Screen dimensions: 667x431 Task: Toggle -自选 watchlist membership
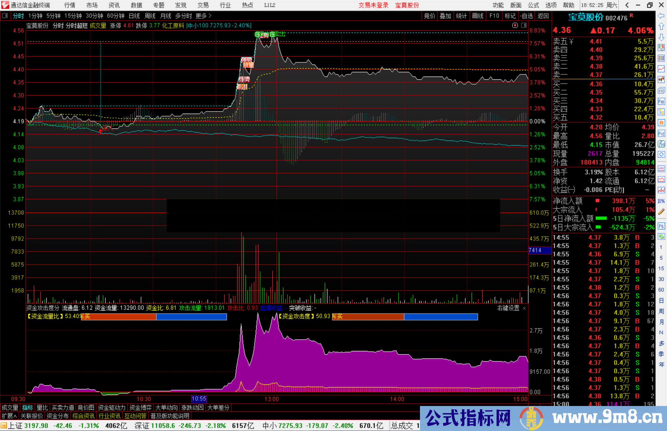(527, 16)
